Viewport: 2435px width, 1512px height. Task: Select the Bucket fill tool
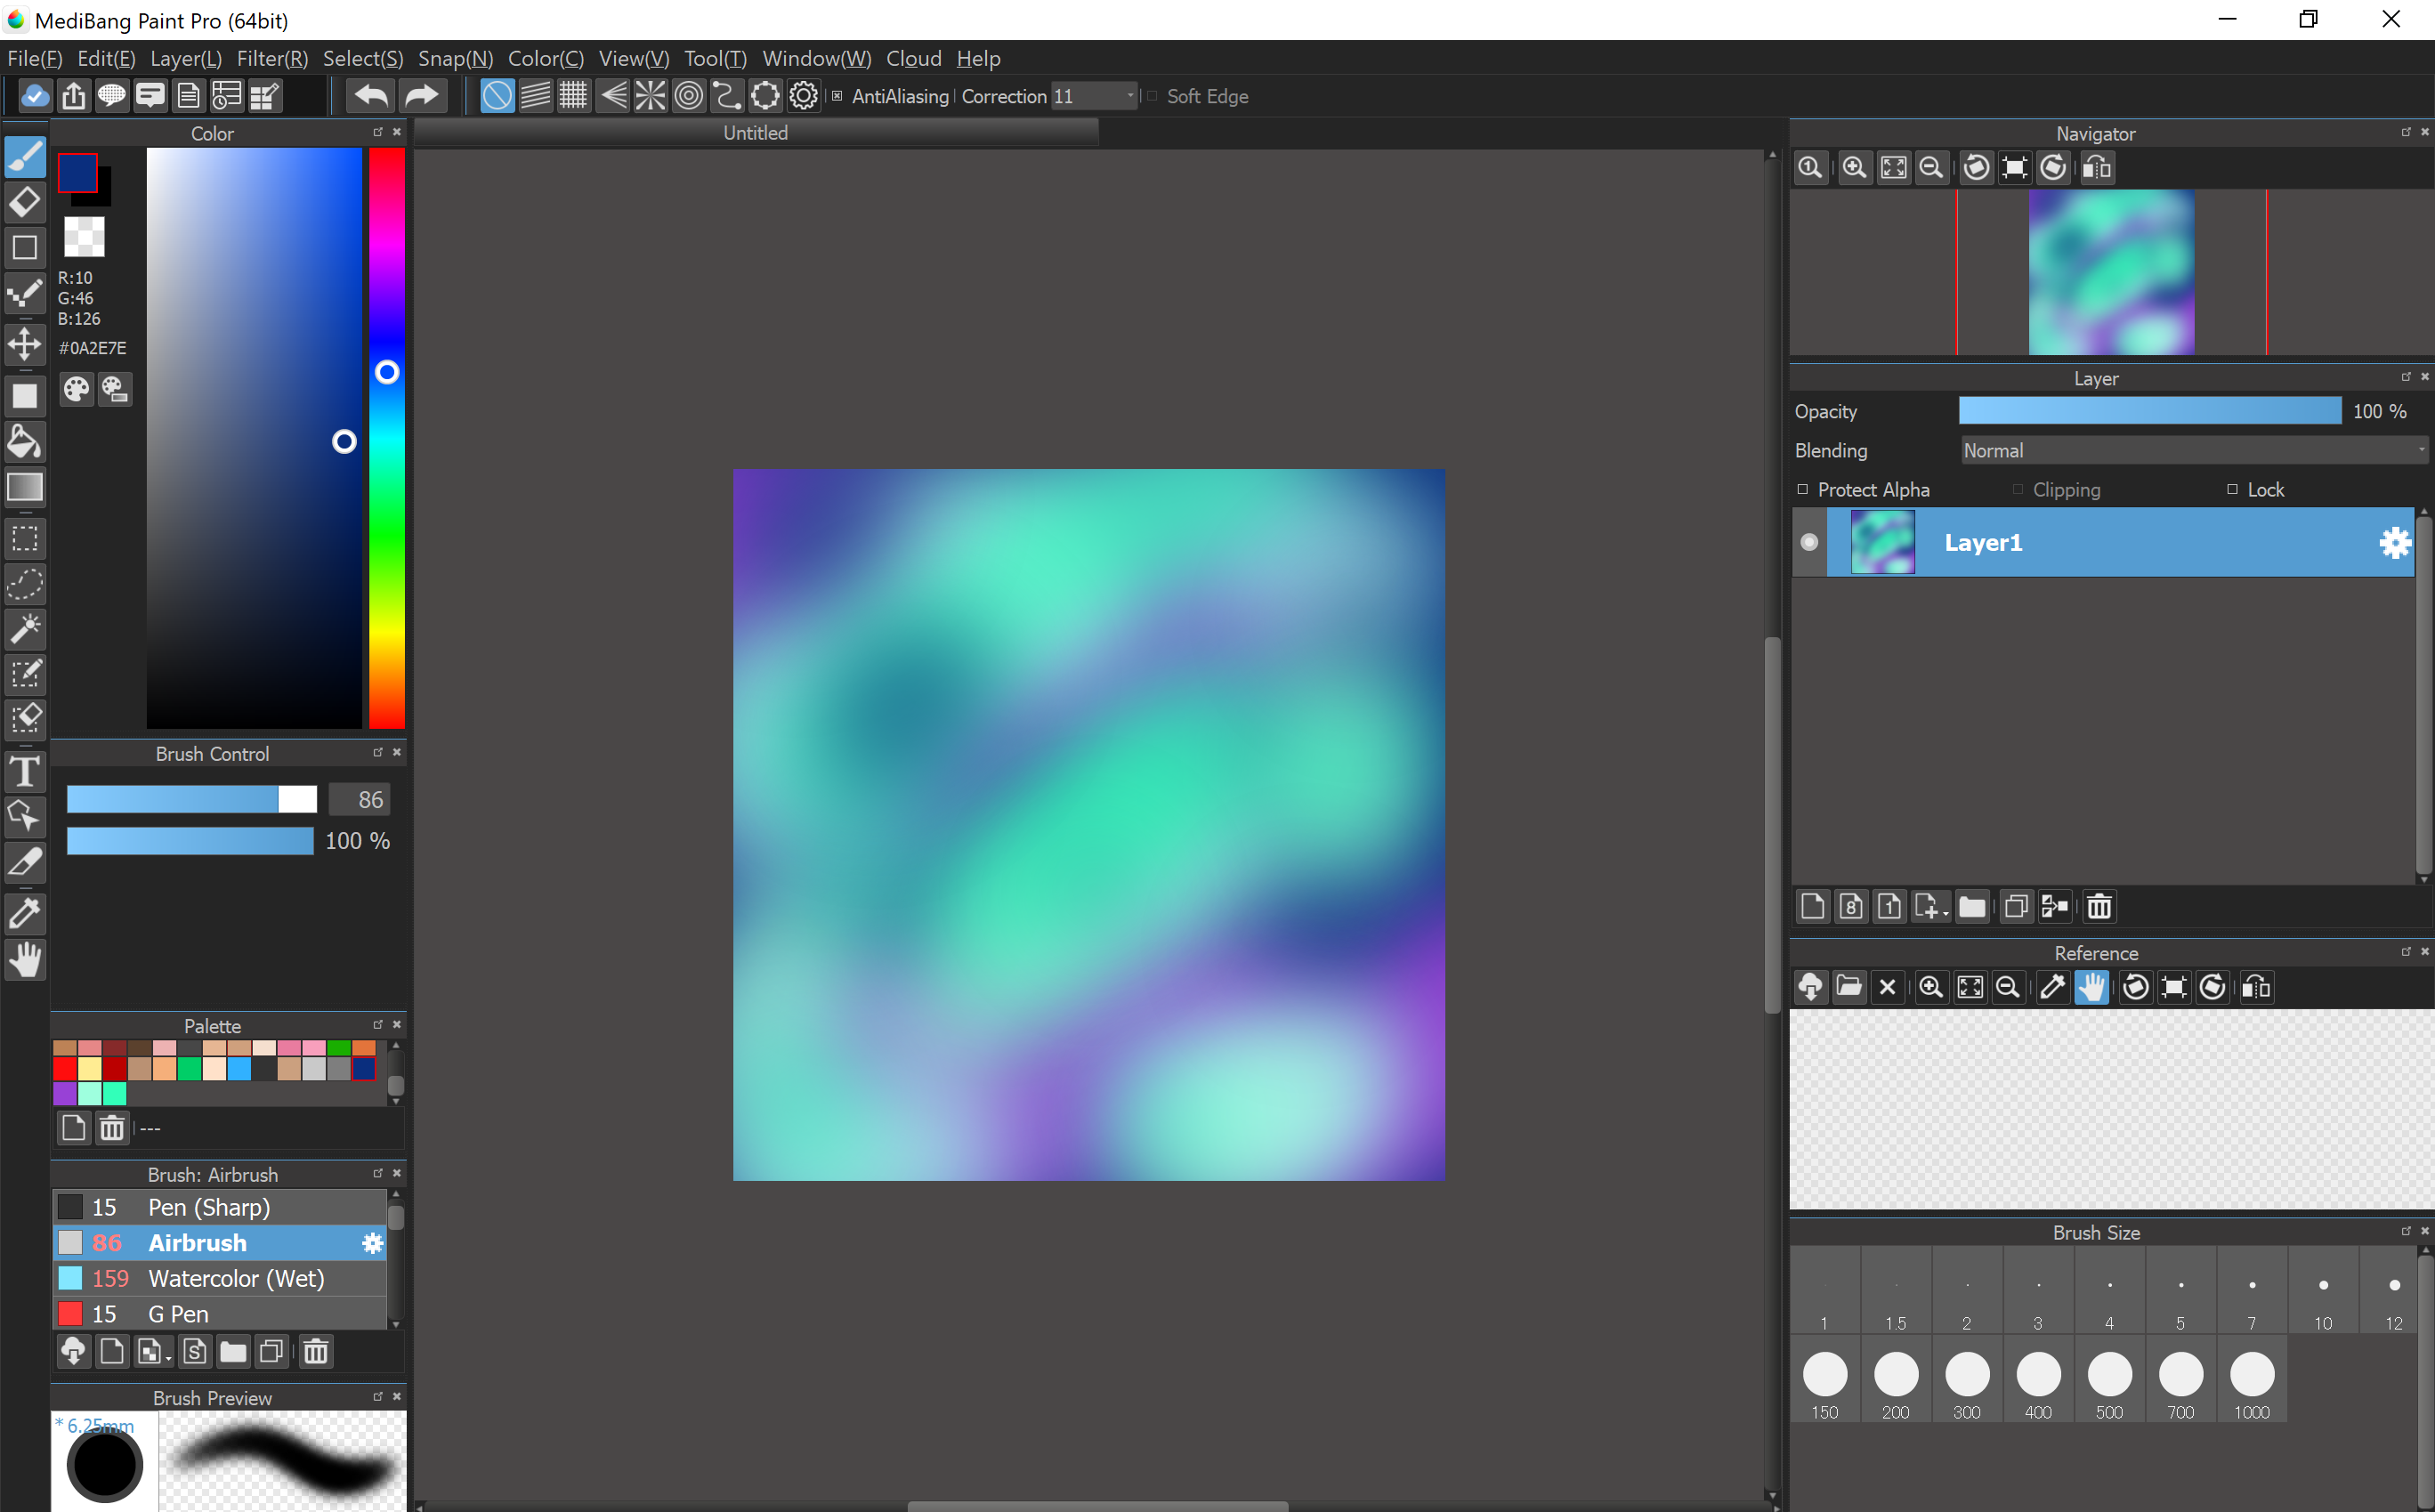[25, 442]
